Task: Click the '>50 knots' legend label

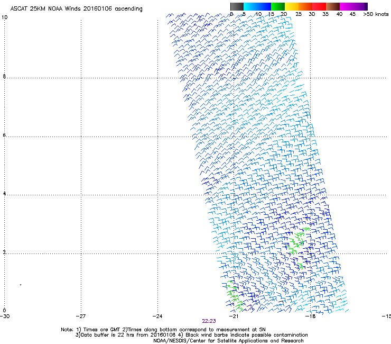Action: click(376, 14)
